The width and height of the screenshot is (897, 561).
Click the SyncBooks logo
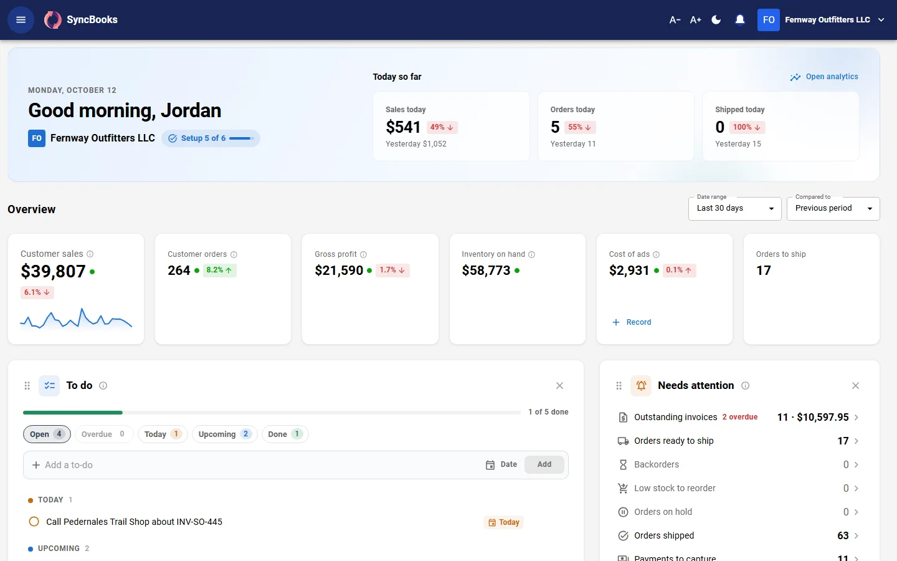(81, 20)
